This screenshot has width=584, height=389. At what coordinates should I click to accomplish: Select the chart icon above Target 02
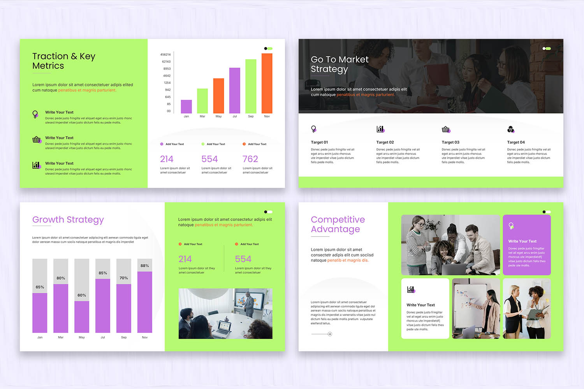(380, 129)
